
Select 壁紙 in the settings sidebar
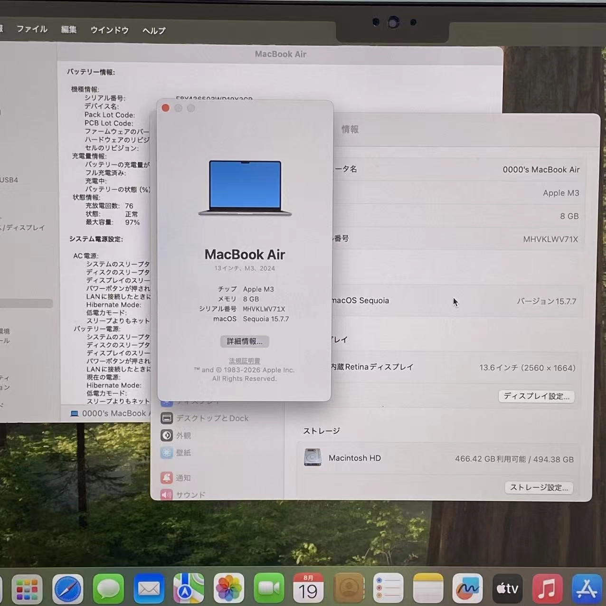176,453
